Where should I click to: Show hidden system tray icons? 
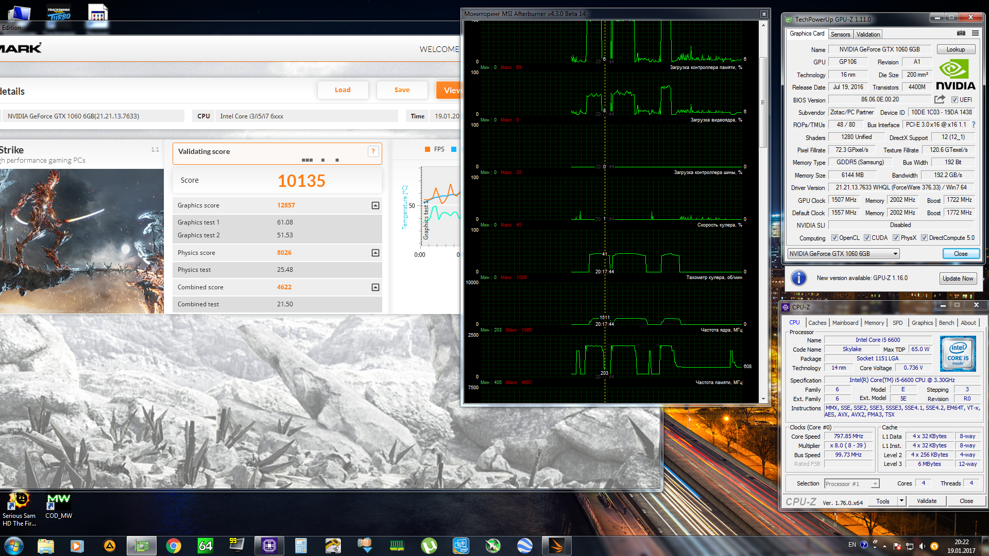click(885, 546)
